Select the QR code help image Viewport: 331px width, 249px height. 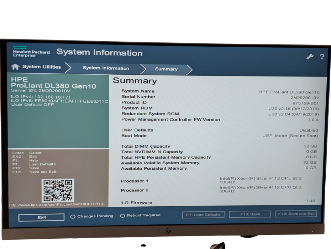coord(58,190)
